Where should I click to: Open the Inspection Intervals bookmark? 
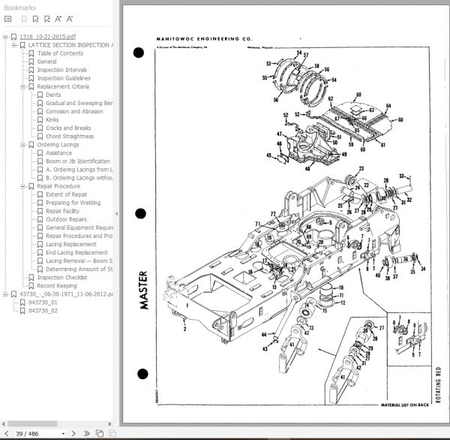[62, 70]
